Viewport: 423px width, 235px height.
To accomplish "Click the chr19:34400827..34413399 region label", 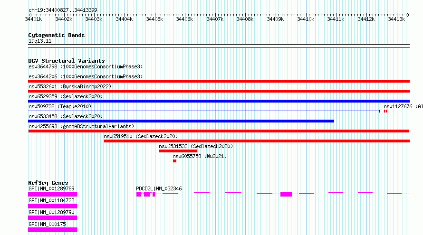I will 63,10.
